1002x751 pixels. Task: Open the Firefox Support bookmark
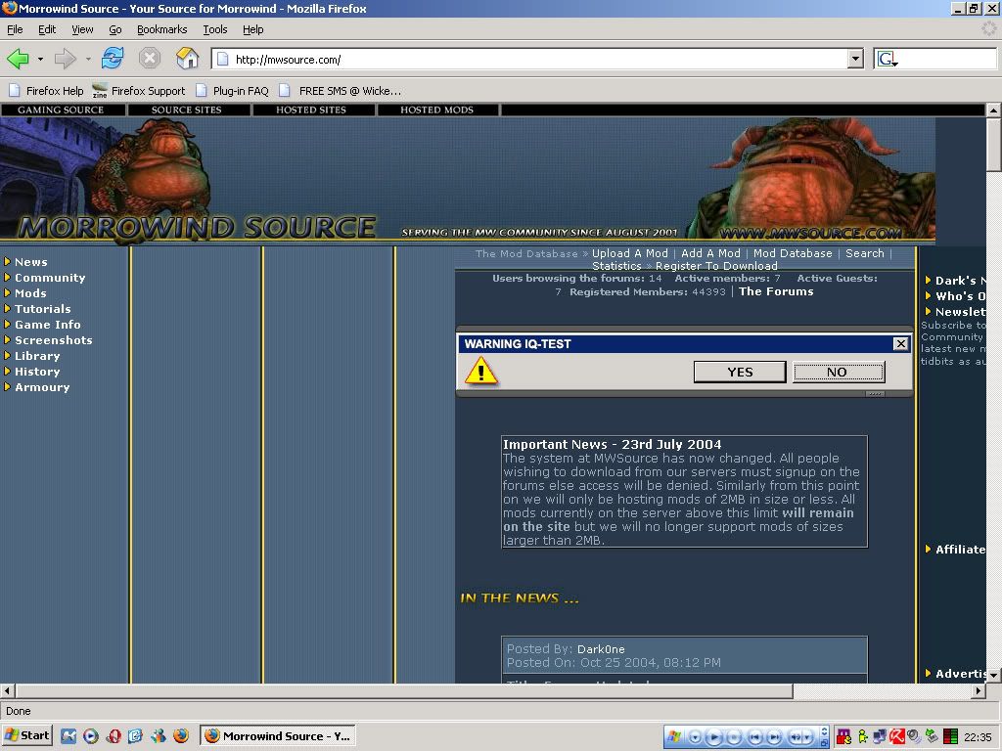pyautogui.click(x=139, y=91)
